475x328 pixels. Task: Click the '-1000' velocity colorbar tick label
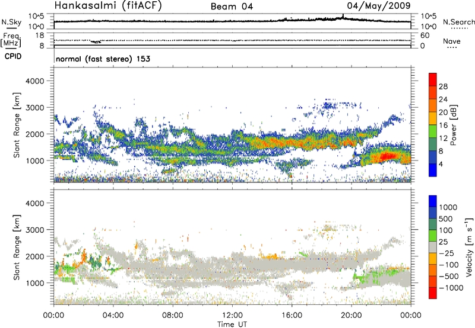point(451,288)
